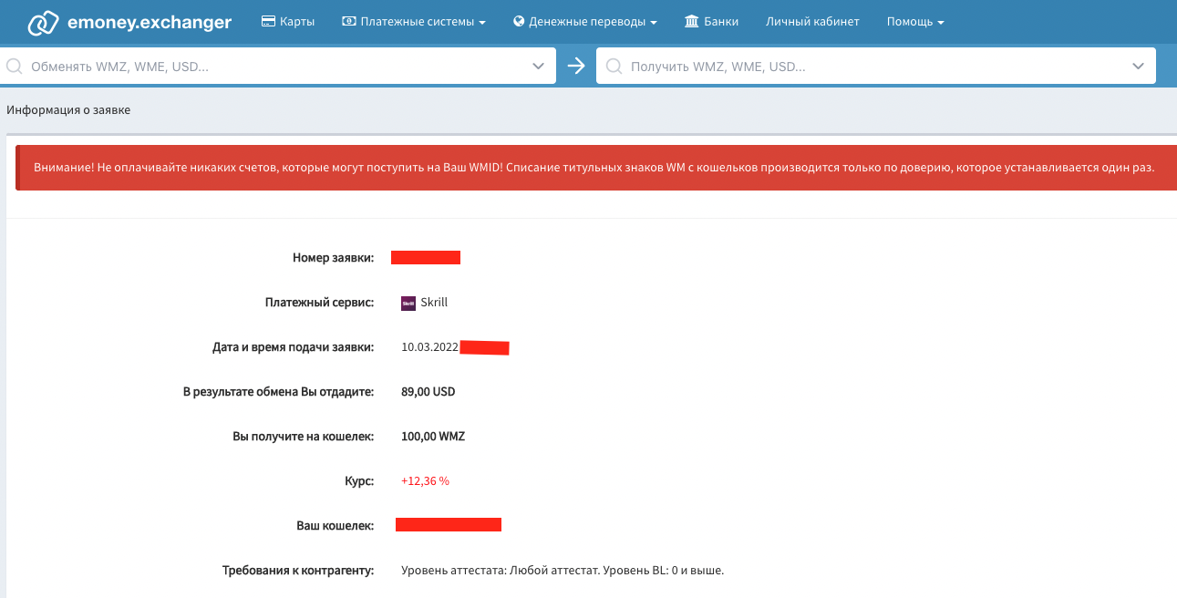Click the emoney.exchanger chain logo icon
This screenshot has height=598, width=1177.
point(43,23)
